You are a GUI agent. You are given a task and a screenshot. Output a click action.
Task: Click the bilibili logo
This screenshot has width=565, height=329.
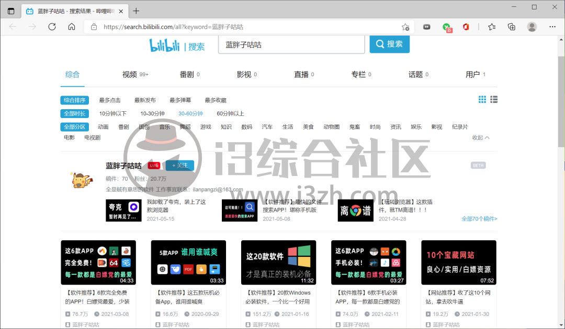click(x=164, y=45)
